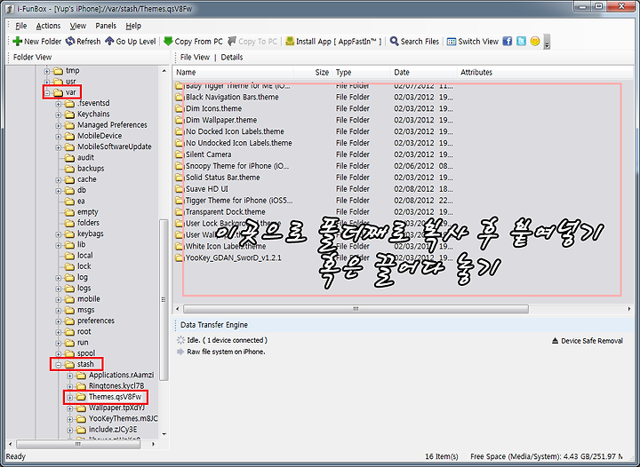Click the folder tree horizontal scrollbar thumb
The width and height of the screenshot is (640, 467).
[78, 444]
